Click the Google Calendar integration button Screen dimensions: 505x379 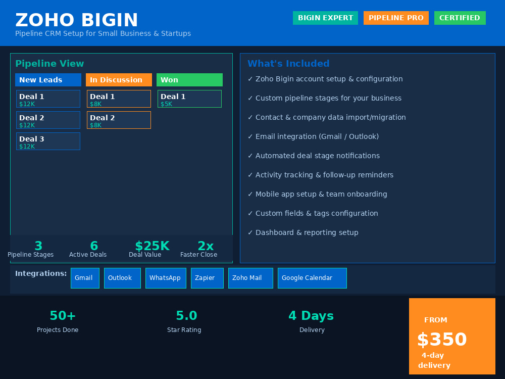(x=312, y=278)
